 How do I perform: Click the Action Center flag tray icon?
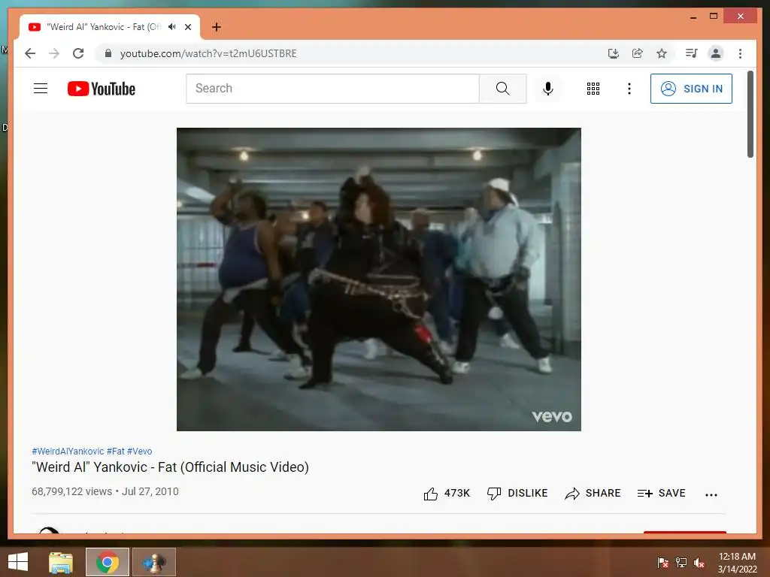662,562
